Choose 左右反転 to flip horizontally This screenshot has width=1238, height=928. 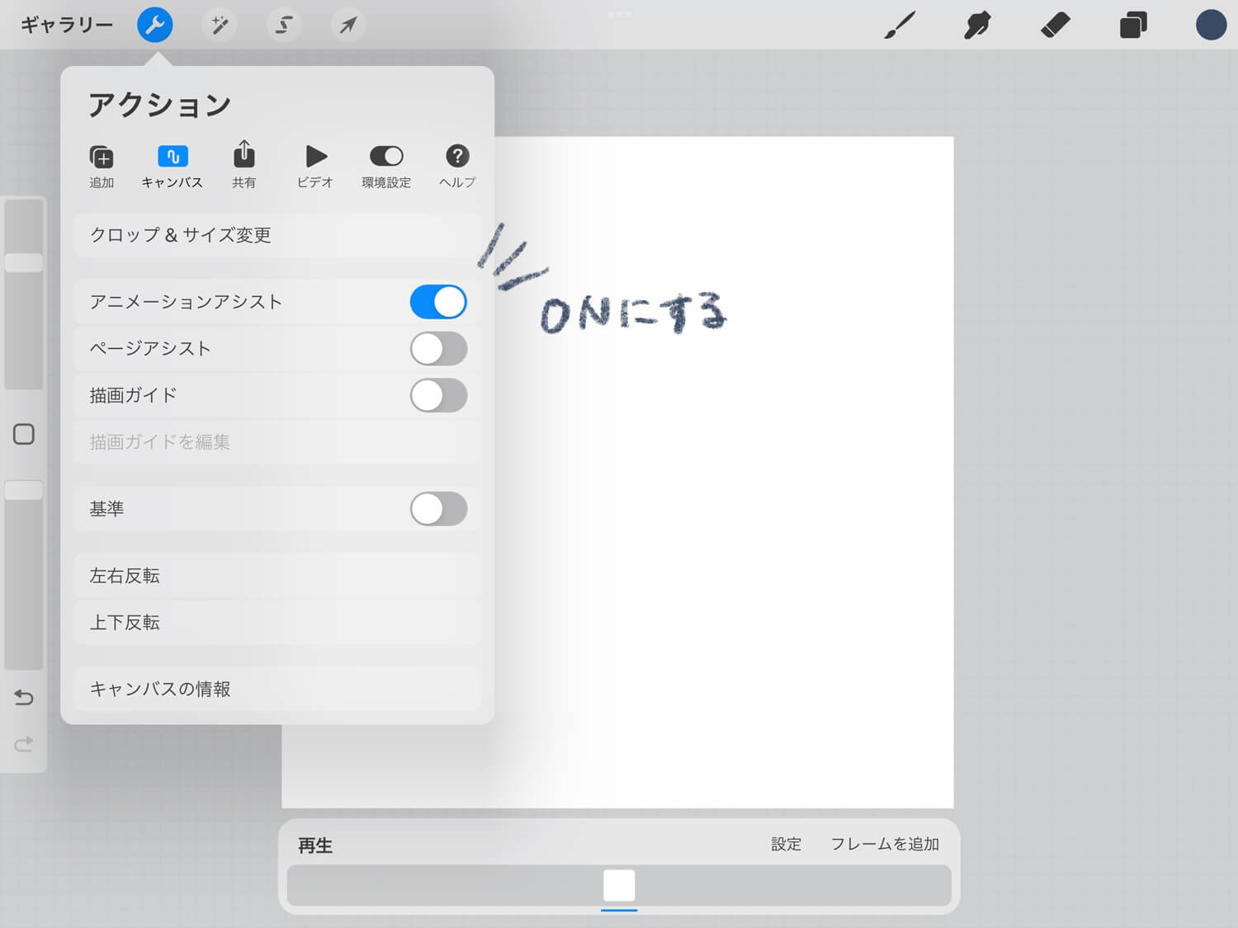point(277,576)
